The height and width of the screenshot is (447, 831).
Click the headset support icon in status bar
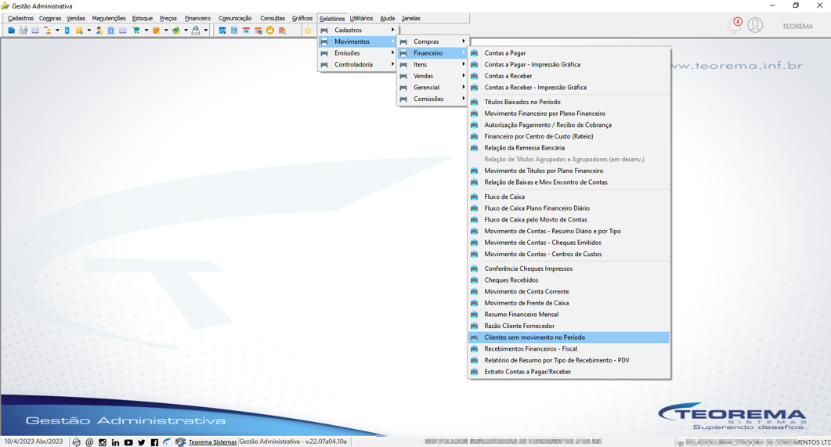point(76,442)
